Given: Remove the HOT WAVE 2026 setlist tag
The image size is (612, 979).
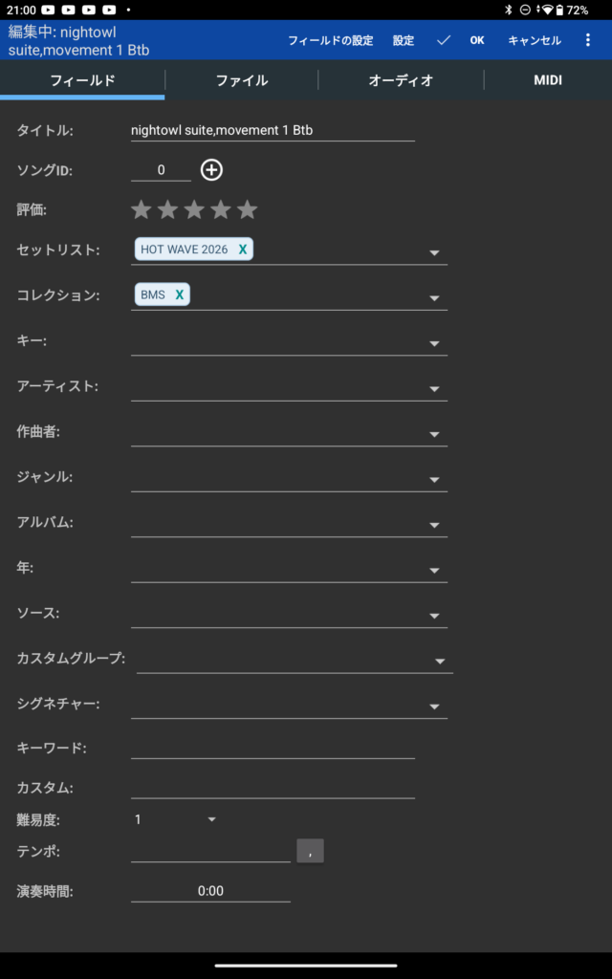Looking at the screenshot, I should point(243,250).
